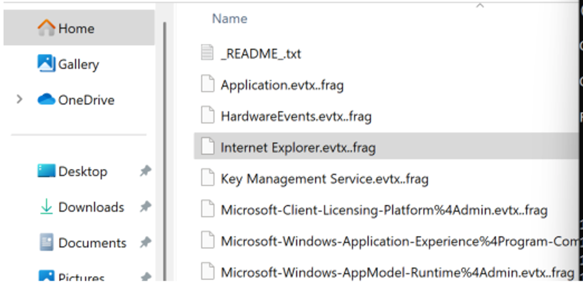Select Microsoft-Client-Licensing-Platform%4Admin.evtx..frag file

(384, 209)
